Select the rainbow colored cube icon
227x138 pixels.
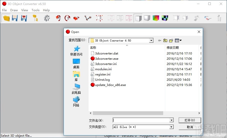pyautogui.click(x=156, y=18)
